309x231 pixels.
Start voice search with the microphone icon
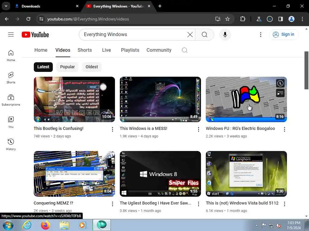click(225, 35)
